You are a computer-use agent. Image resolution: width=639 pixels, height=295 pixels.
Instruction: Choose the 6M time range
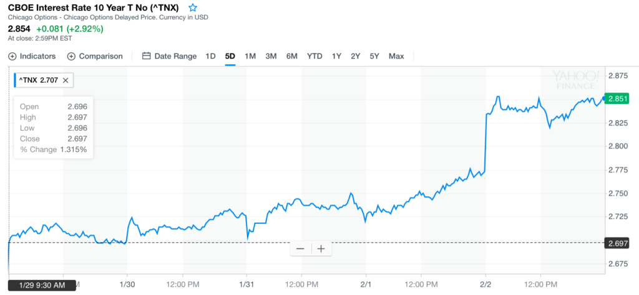[x=292, y=56]
